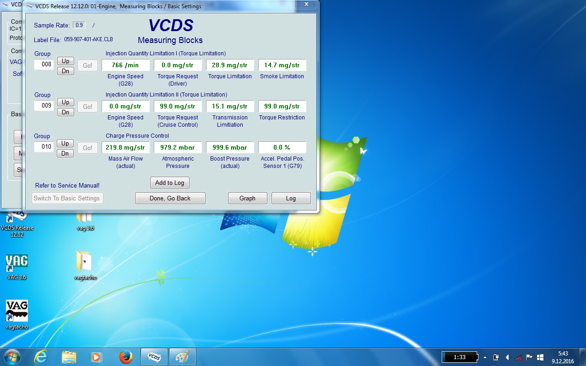Click Done, Go Back
This screenshot has width=586, height=366.
[x=170, y=198]
